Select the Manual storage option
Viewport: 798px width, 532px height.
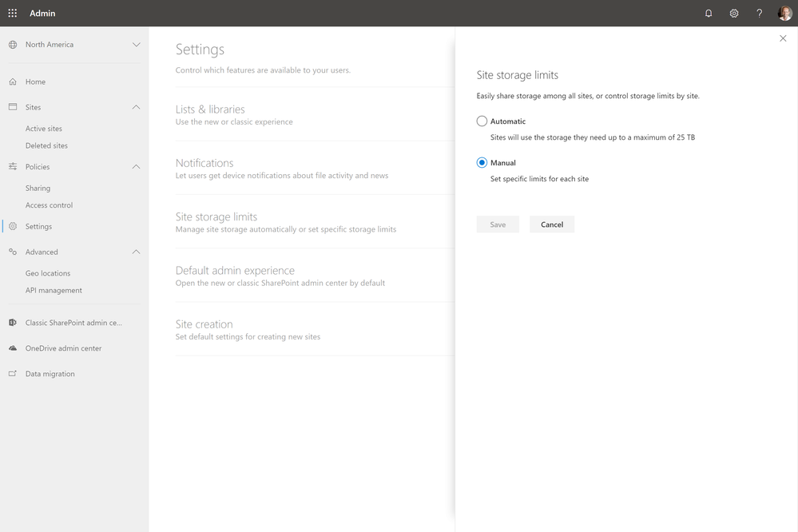[x=482, y=163]
